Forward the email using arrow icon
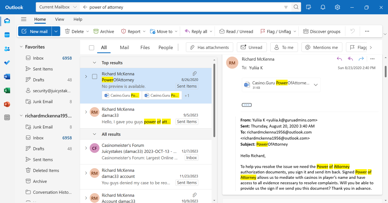The width and height of the screenshot is (388, 203). [x=361, y=59]
